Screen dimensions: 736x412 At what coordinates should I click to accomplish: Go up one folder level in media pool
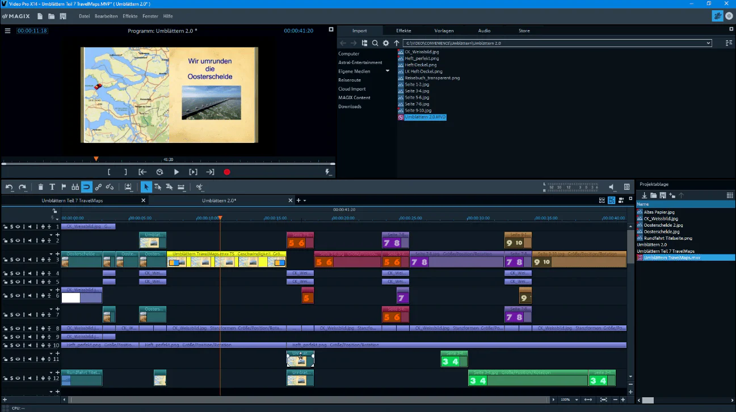click(x=397, y=43)
